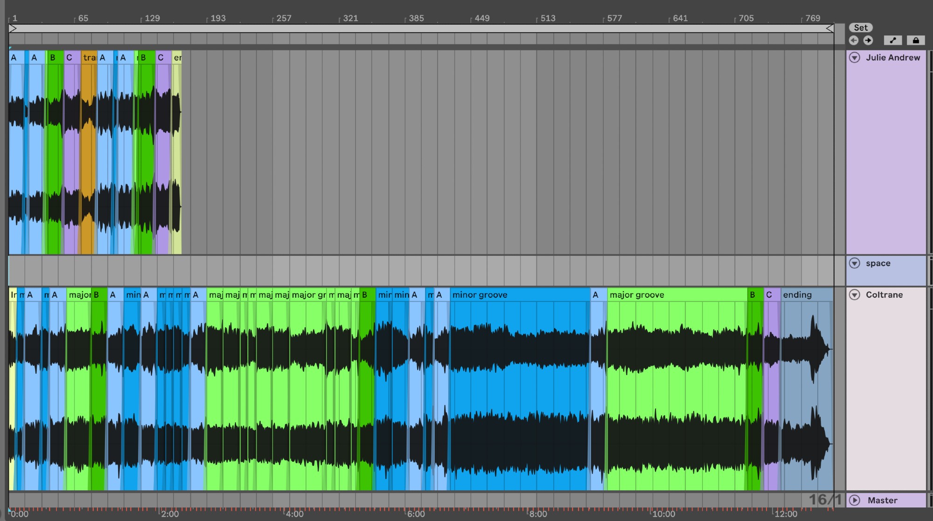
Task: Click bar 385 on the beat ruler
Action: [416, 19]
